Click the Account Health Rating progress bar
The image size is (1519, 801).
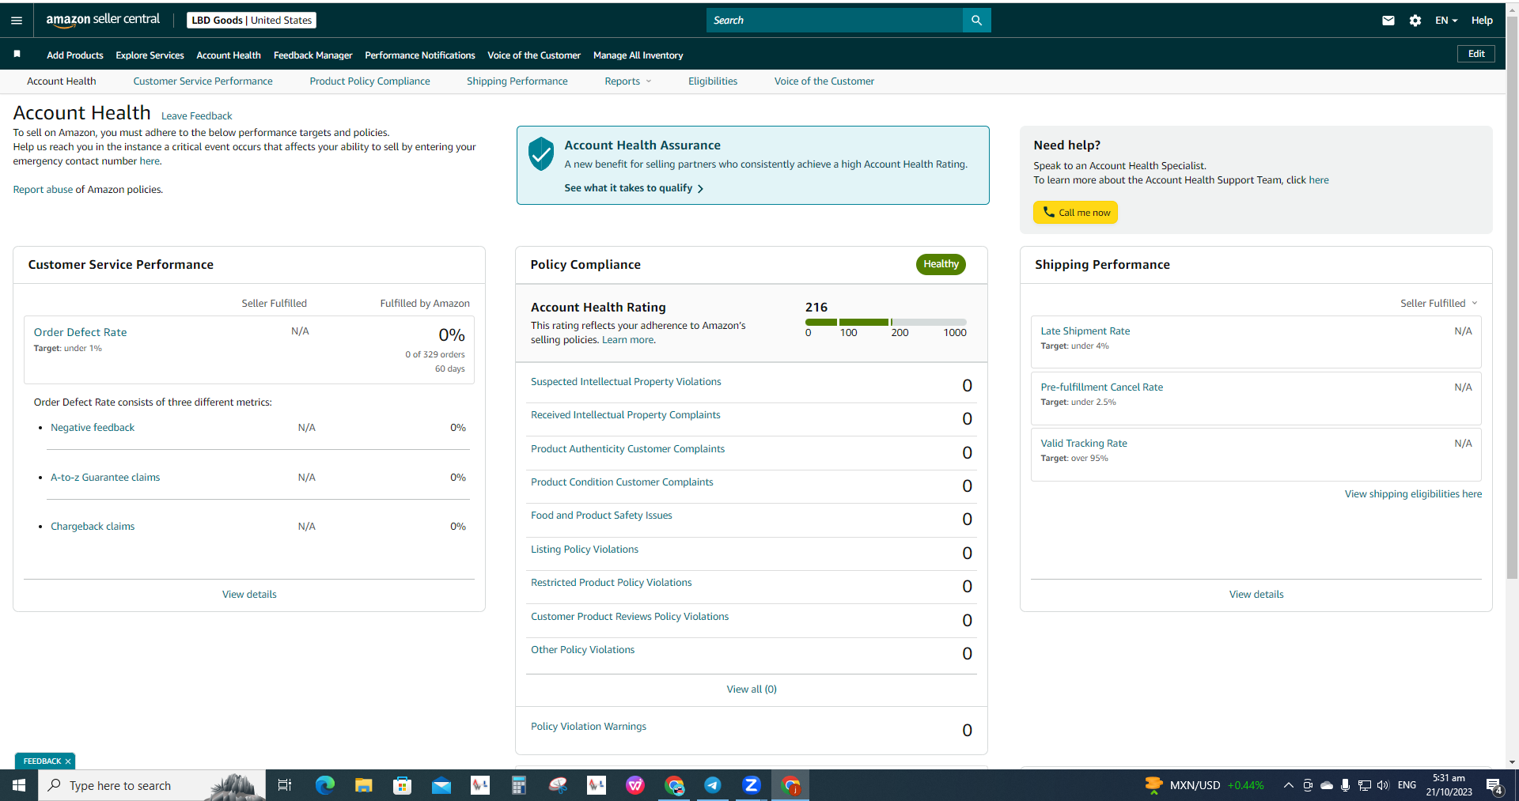(x=886, y=322)
